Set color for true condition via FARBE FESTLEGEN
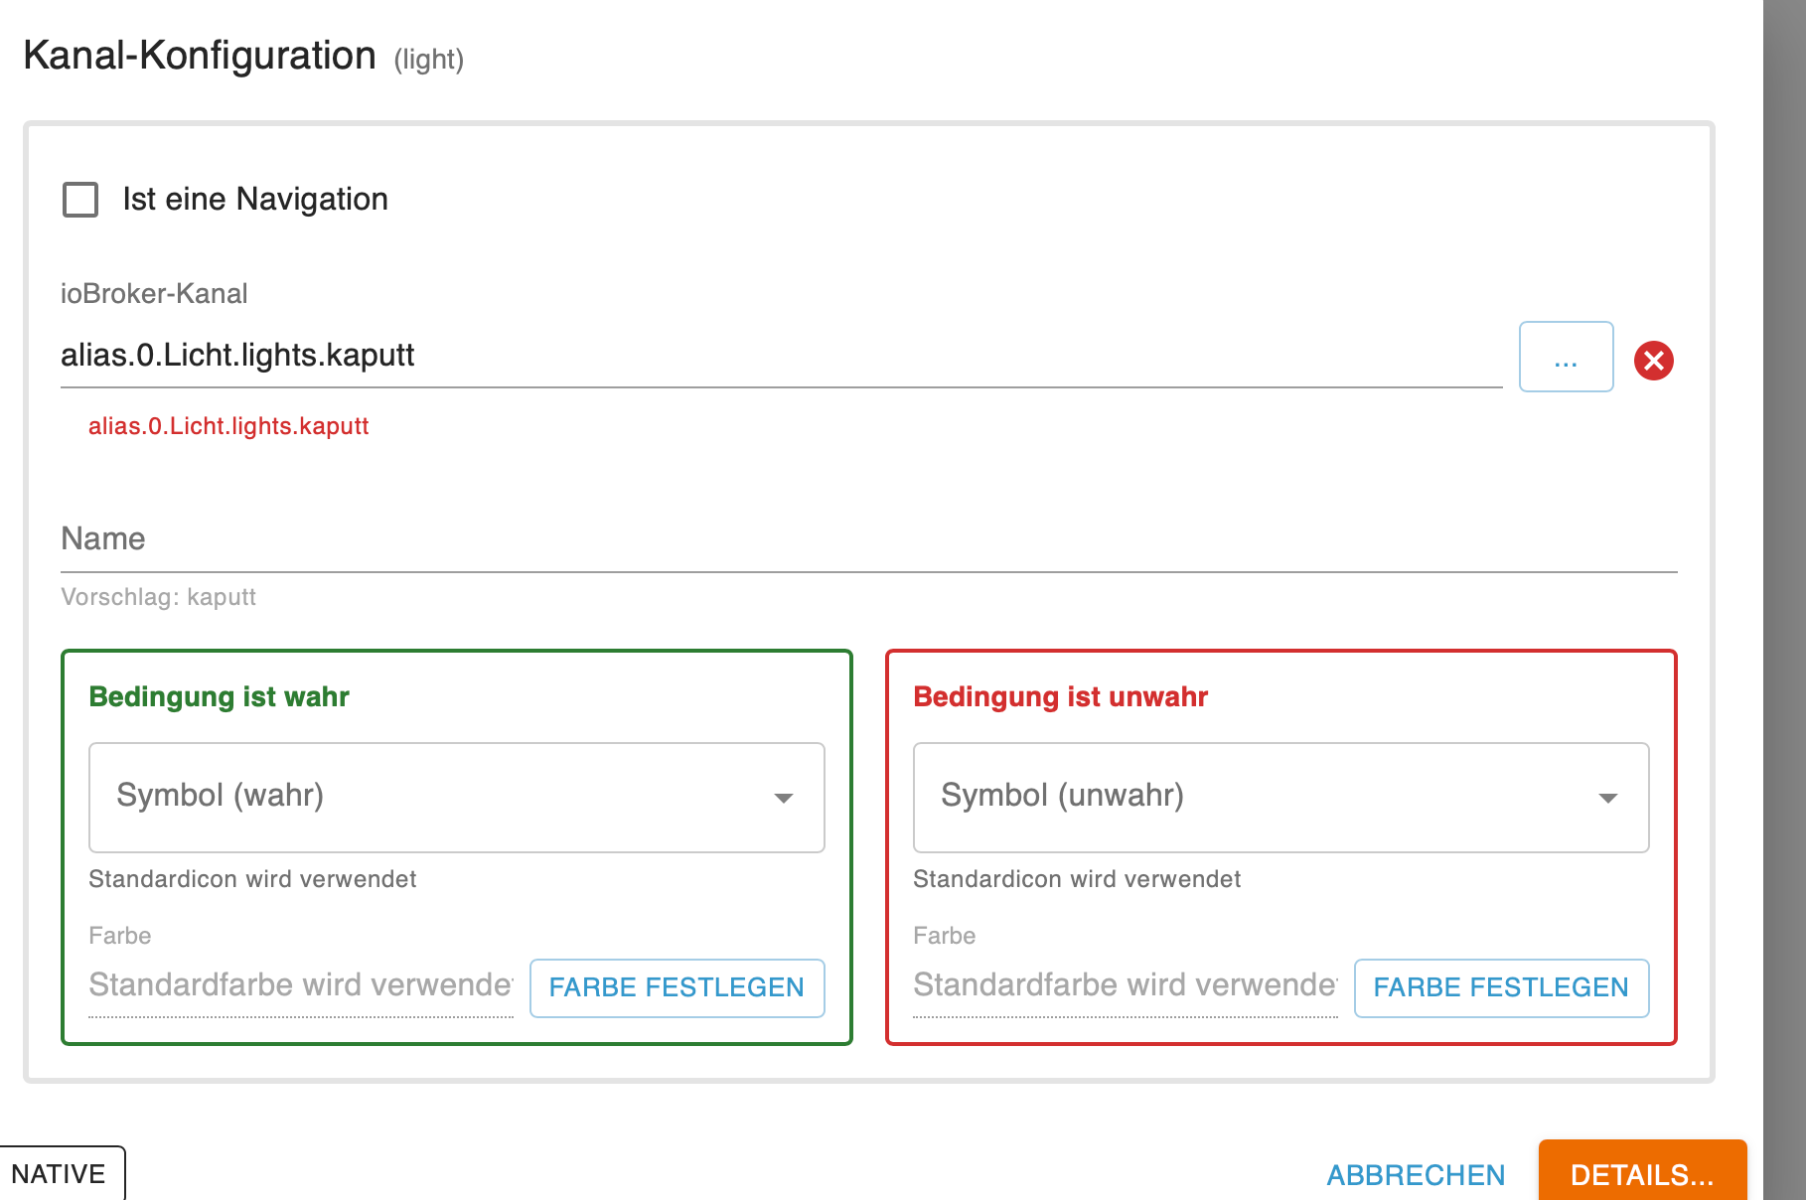1806x1200 pixels. 677,987
